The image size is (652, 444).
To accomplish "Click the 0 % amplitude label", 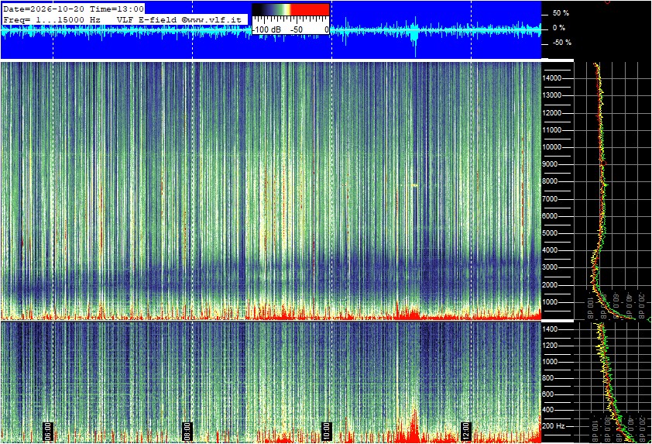I will click(x=559, y=28).
